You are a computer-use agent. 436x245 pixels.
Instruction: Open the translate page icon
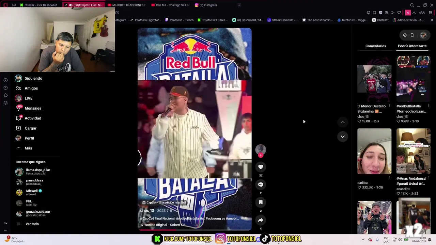[387, 13]
